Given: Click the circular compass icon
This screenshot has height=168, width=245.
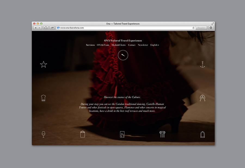Looking at the screenshot, I should point(123,55).
